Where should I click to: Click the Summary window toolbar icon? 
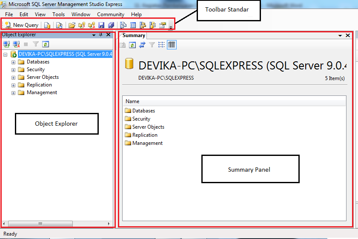point(133,25)
